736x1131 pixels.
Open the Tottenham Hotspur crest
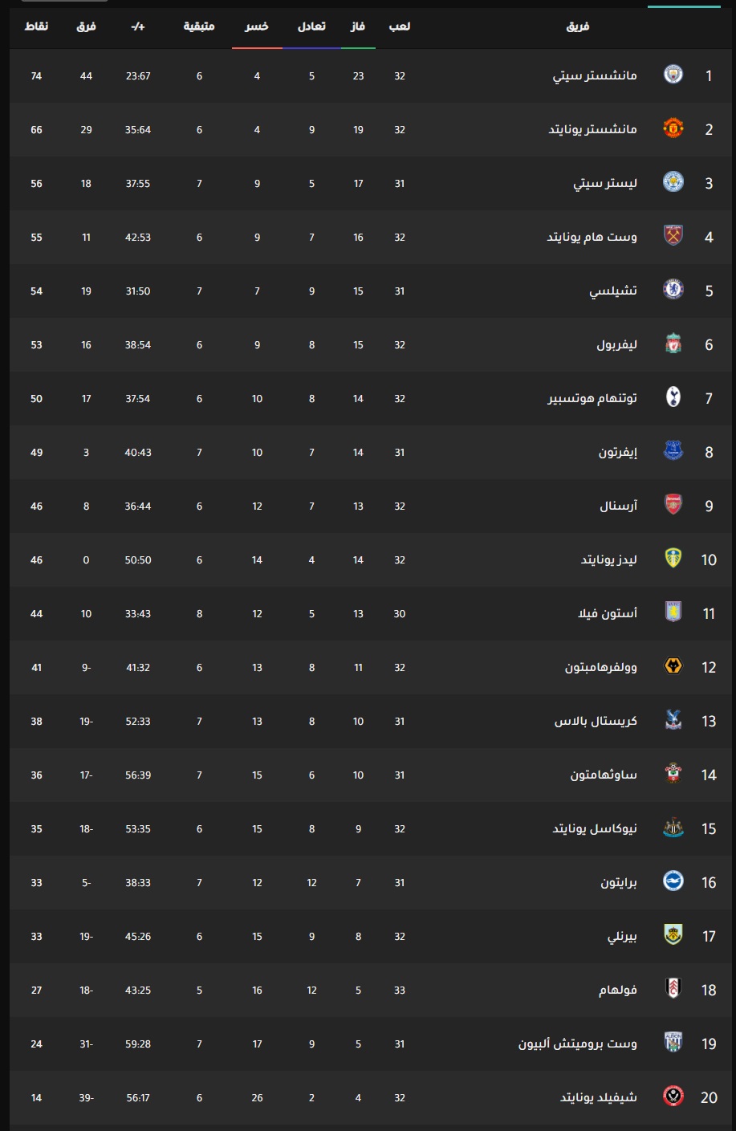673,398
